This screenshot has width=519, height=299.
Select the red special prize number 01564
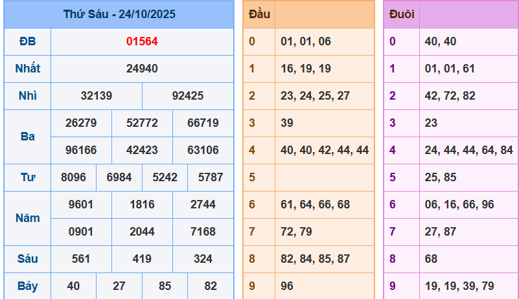point(142,41)
